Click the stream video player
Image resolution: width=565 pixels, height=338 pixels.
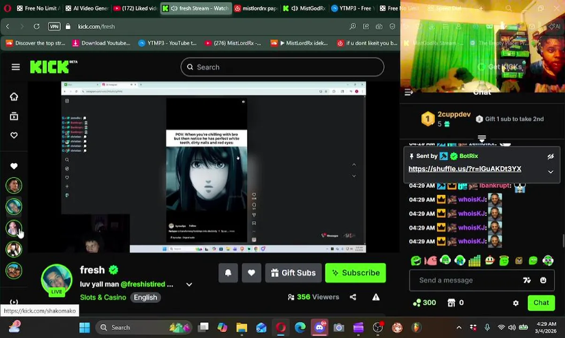tap(214, 167)
